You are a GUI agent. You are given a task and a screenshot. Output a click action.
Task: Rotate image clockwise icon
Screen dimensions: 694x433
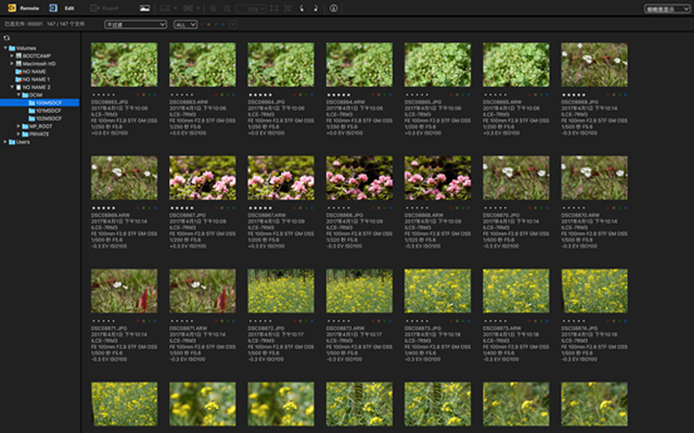point(316,9)
